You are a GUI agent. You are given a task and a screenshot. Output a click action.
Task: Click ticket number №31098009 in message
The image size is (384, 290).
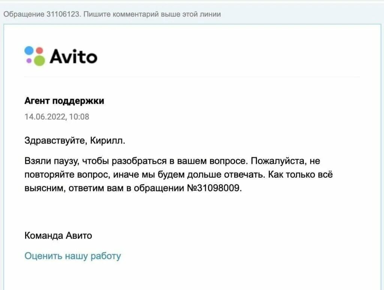(213, 188)
